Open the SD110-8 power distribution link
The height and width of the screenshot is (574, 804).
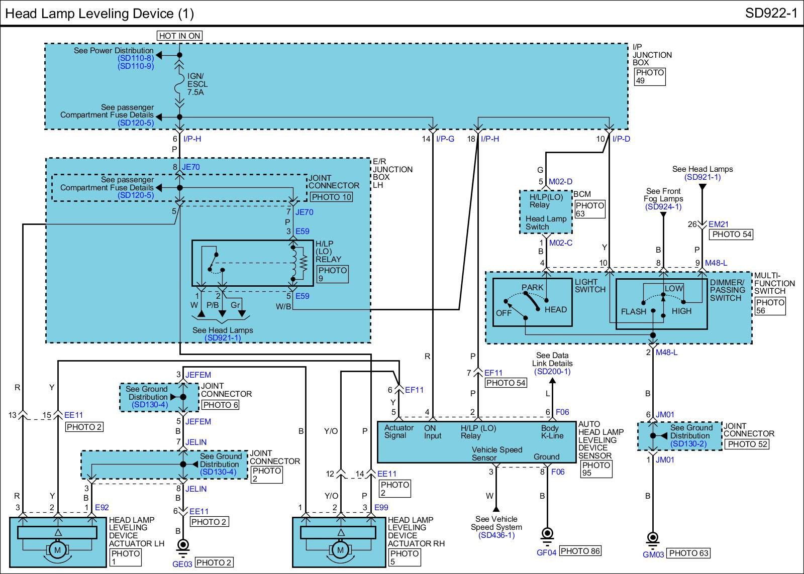pos(136,58)
